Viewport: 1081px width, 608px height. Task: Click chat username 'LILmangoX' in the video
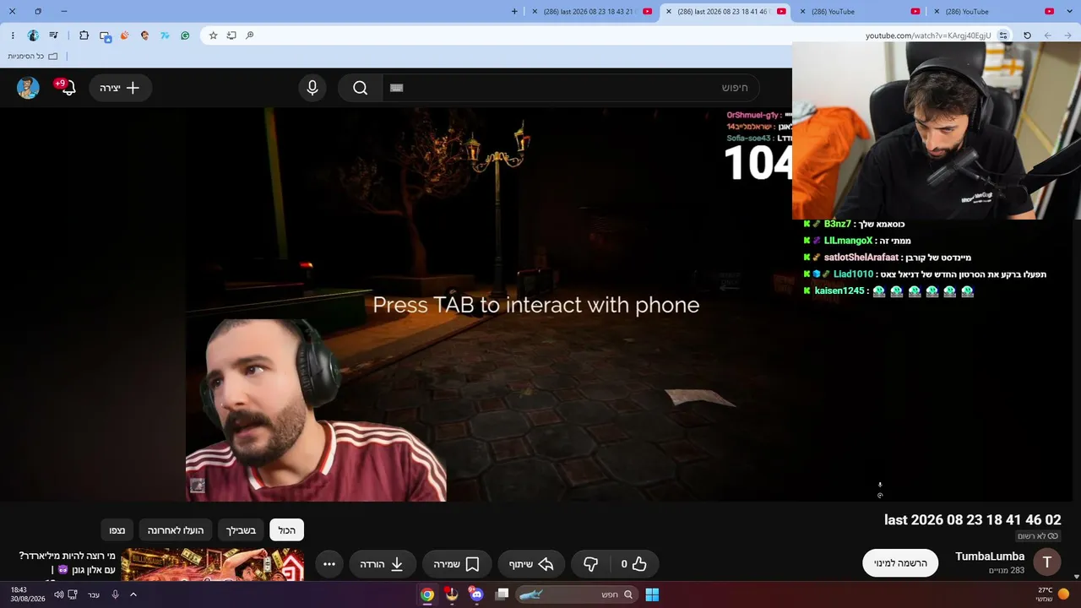848,241
